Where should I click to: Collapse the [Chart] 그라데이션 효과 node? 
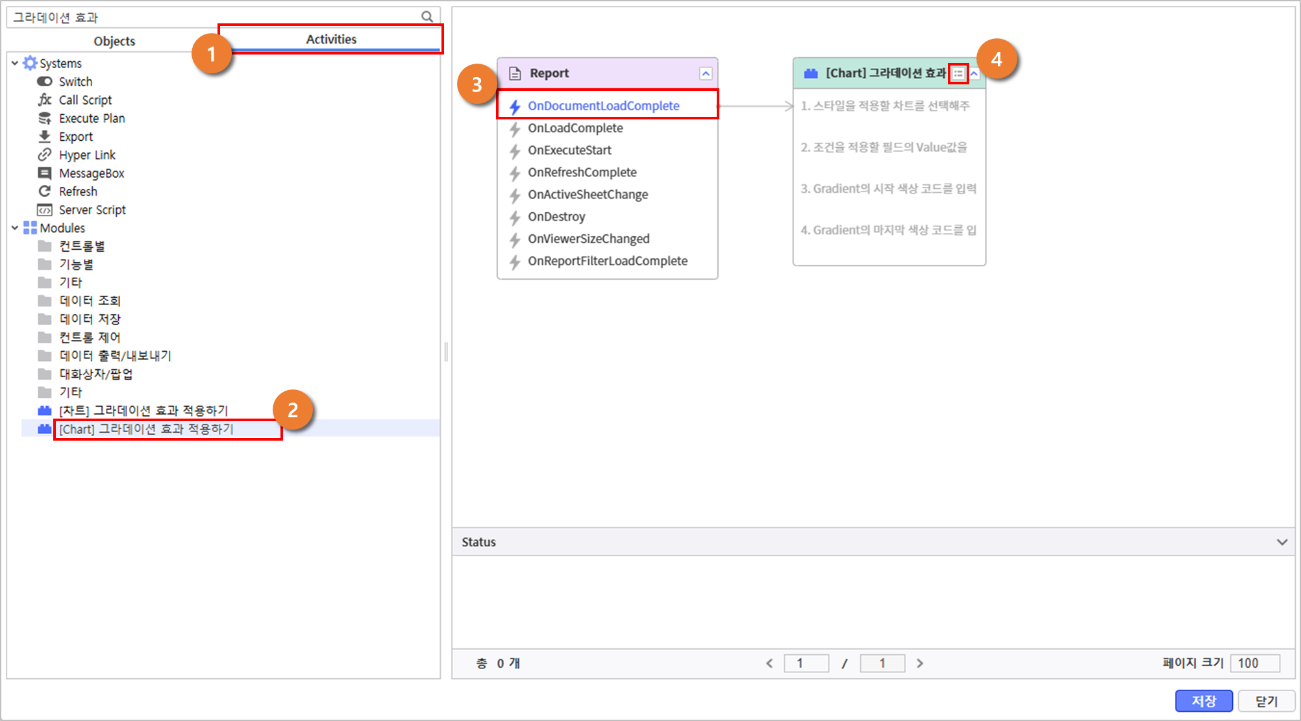(x=974, y=73)
